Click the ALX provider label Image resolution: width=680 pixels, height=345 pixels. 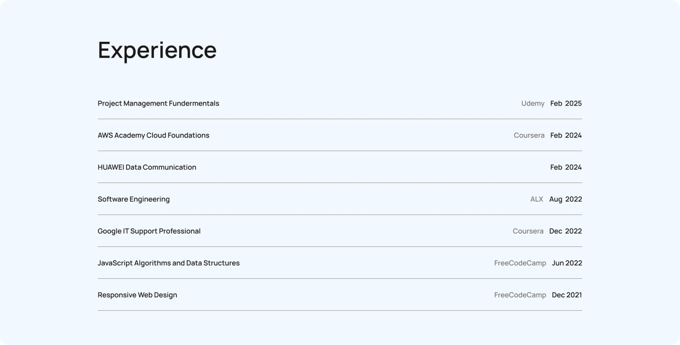click(x=537, y=199)
